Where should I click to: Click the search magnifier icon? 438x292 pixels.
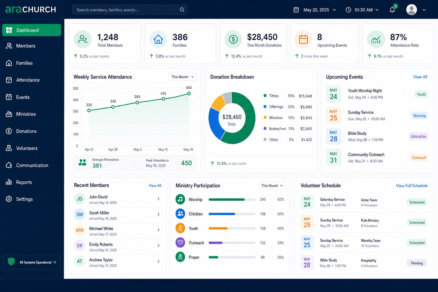click(182, 10)
